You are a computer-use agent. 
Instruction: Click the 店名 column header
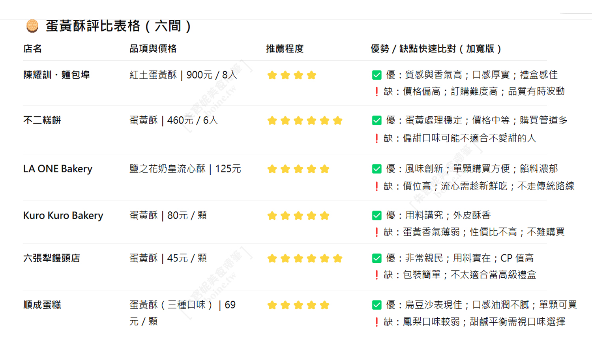point(32,49)
